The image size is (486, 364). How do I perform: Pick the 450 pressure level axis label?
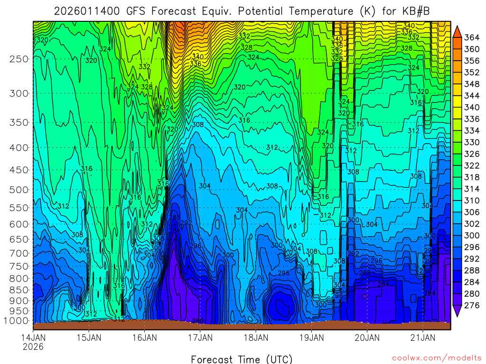[x=19, y=170]
